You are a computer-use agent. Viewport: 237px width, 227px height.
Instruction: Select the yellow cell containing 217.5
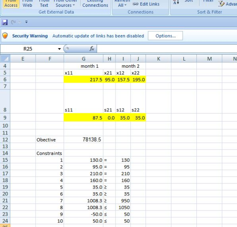coord(83,79)
